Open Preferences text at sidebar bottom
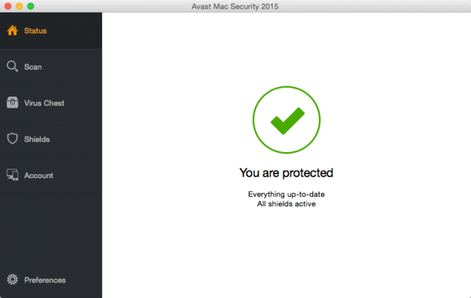This screenshot has height=298, width=471. 45,280
